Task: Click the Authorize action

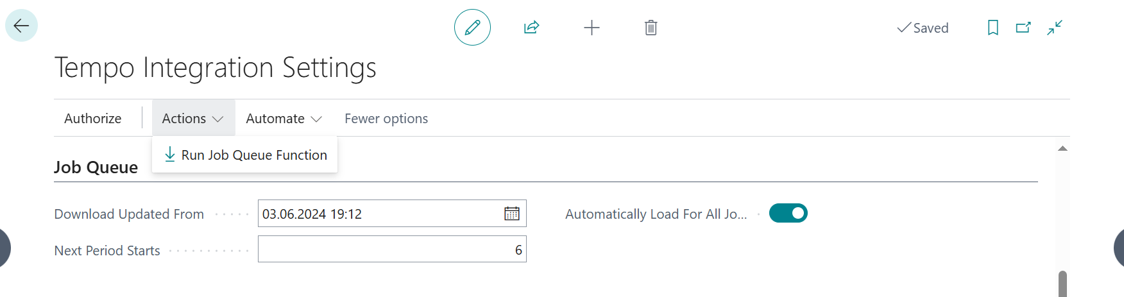Action: click(x=93, y=119)
